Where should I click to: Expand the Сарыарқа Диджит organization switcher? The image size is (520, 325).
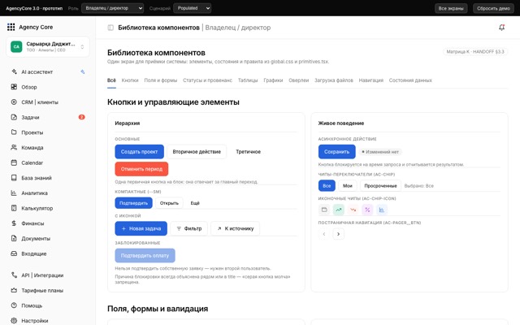click(47, 47)
